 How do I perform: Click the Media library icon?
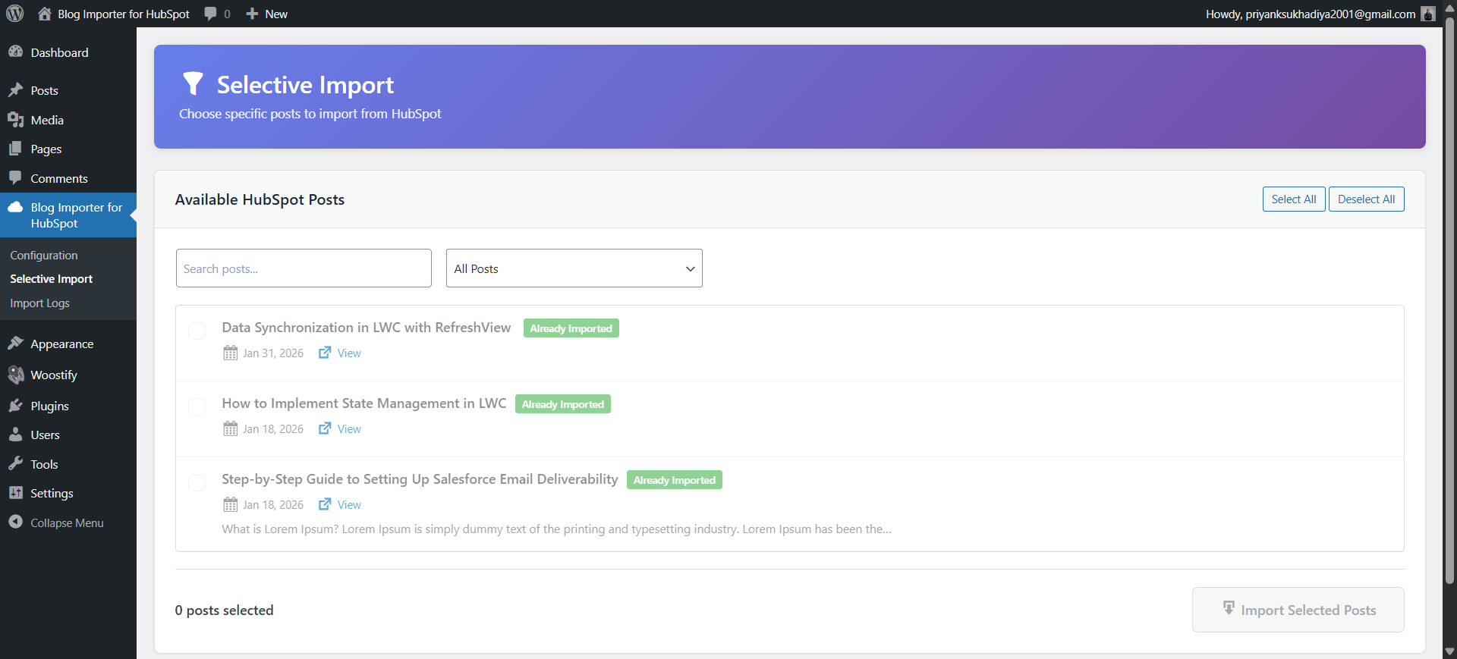click(15, 120)
